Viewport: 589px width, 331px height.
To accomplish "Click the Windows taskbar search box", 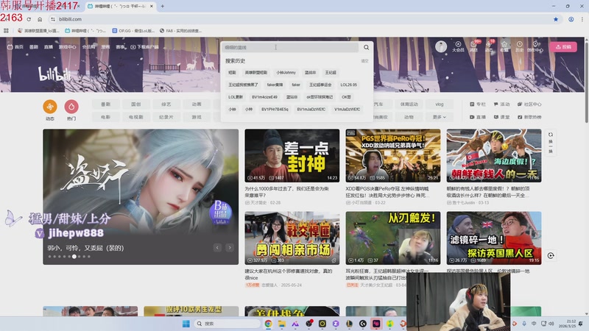I will coord(228,324).
